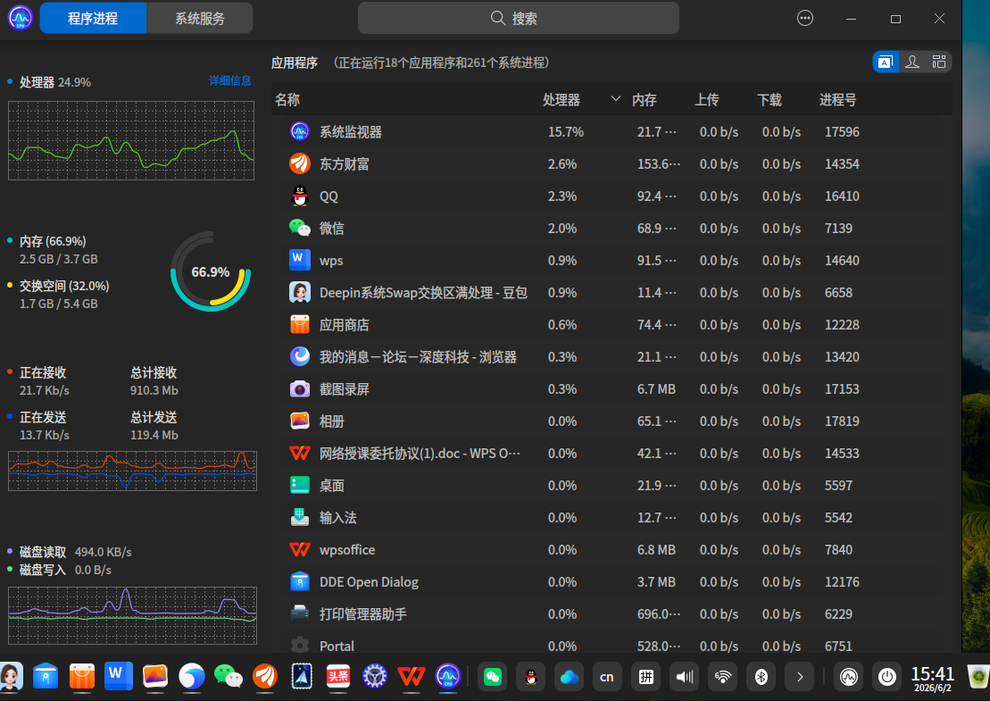Click the cloud sync tray icon
Viewport: 990px width, 701px height.
point(569,677)
